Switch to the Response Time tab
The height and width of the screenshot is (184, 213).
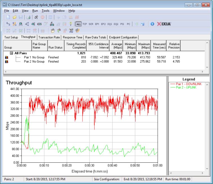coord(72,37)
